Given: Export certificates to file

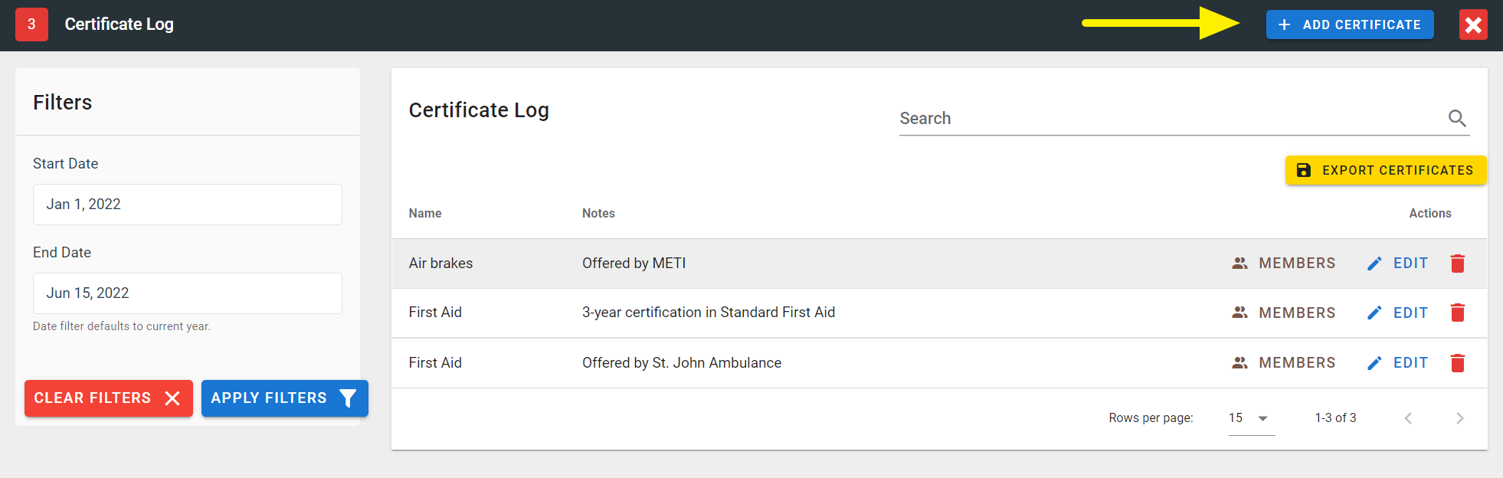Looking at the screenshot, I should (1385, 170).
